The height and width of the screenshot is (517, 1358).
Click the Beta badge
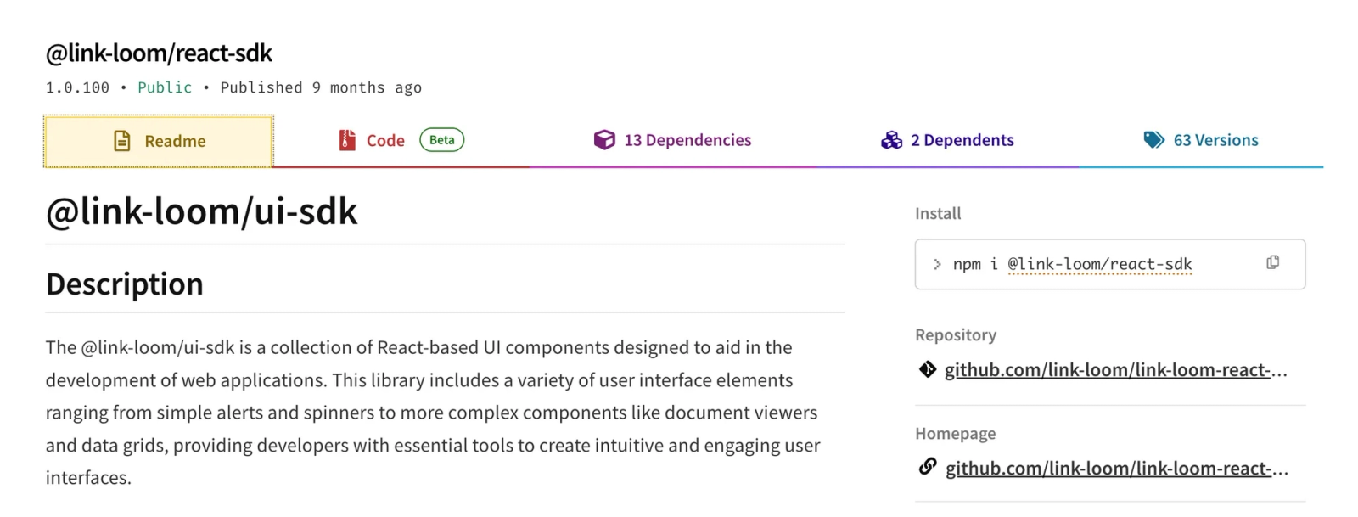[441, 140]
